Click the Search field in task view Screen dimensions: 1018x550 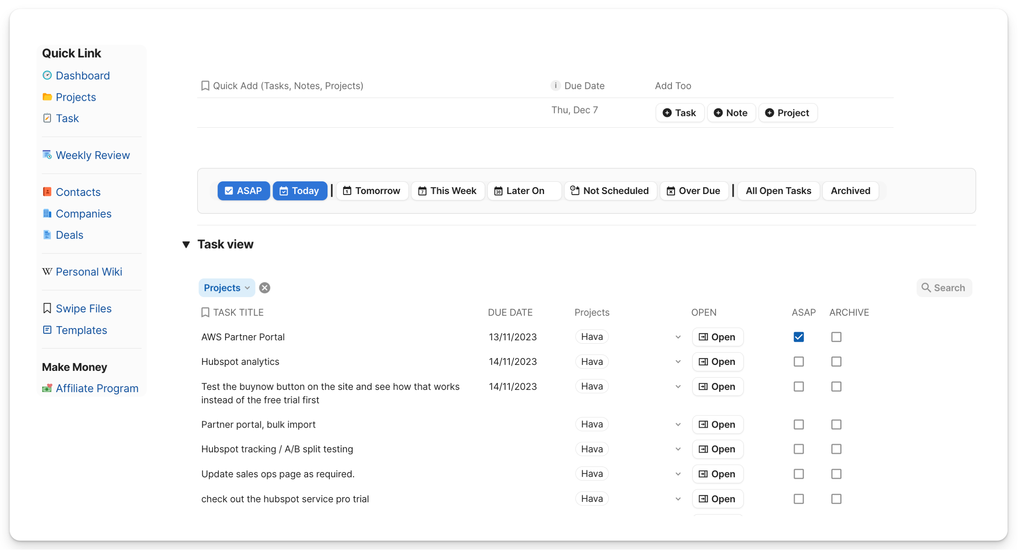pyautogui.click(x=944, y=288)
